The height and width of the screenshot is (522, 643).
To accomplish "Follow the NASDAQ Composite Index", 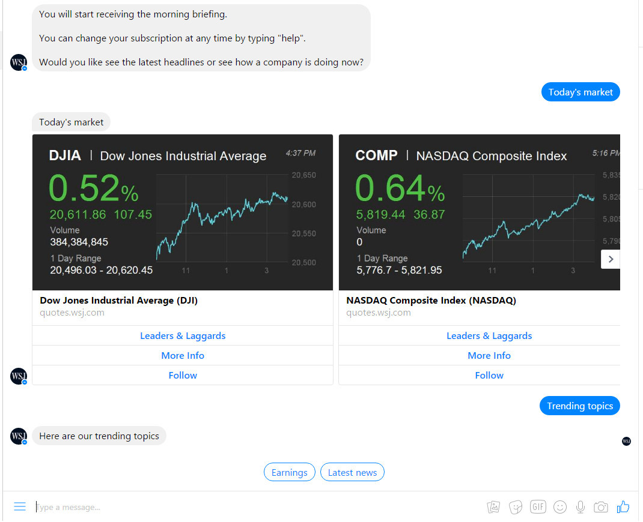I will pos(489,375).
